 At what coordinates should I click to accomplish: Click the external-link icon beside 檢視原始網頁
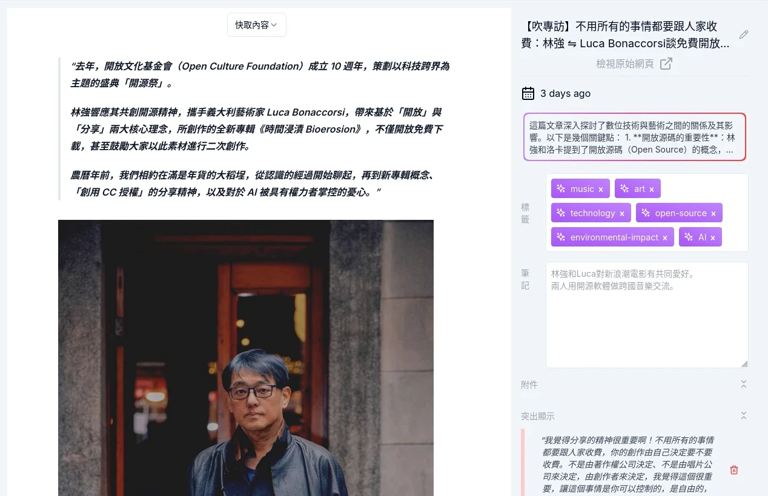[x=667, y=62]
